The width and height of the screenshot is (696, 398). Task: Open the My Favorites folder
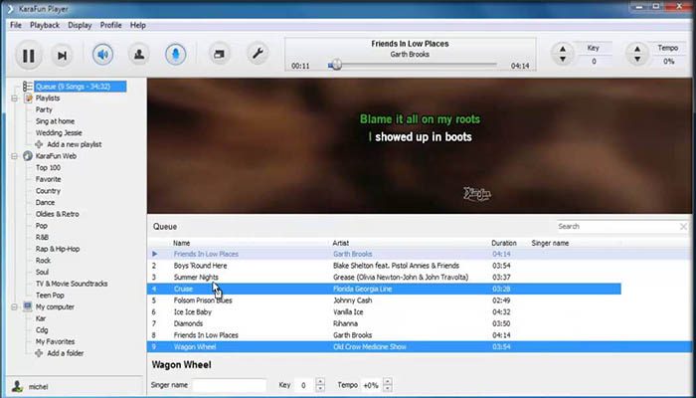click(x=55, y=341)
